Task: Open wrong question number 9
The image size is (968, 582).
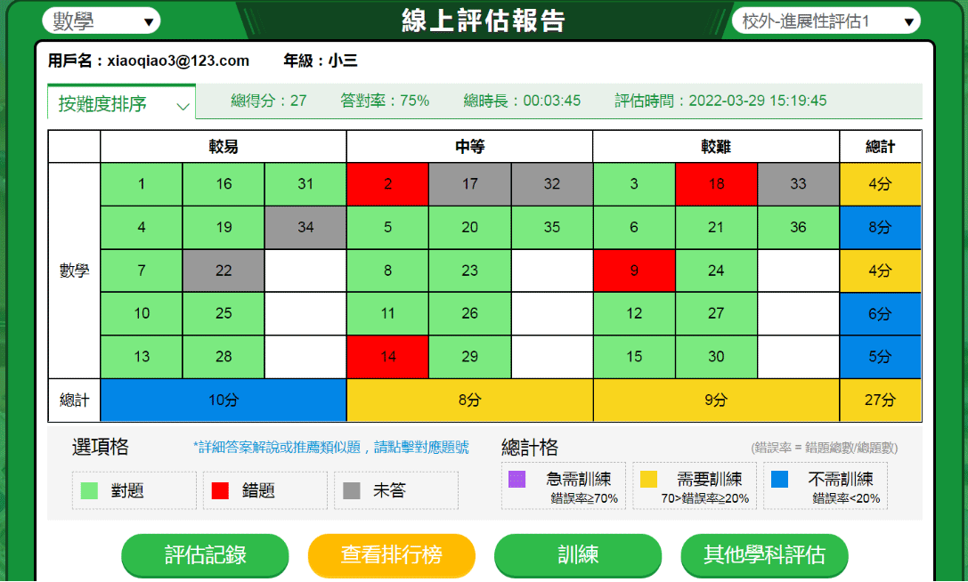Action: coord(634,271)
